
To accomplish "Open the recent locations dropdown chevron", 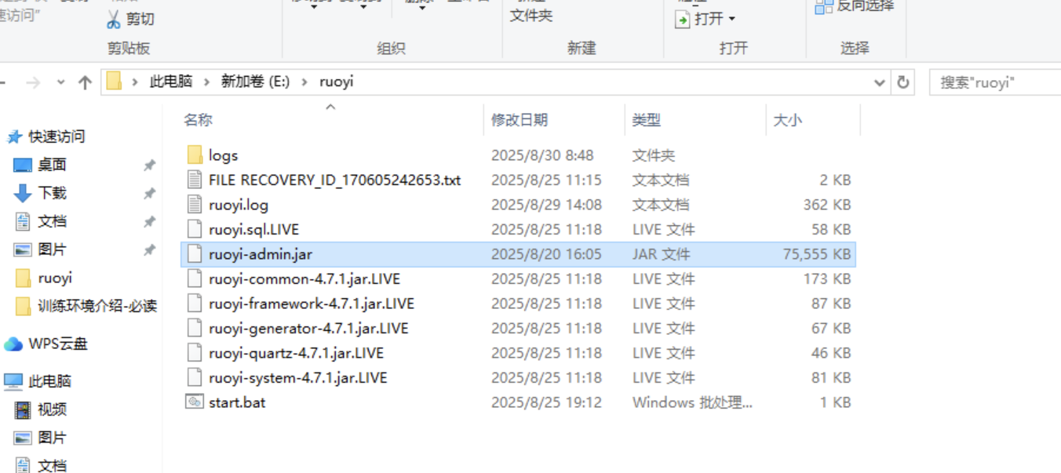I will (x=60, y=82).
